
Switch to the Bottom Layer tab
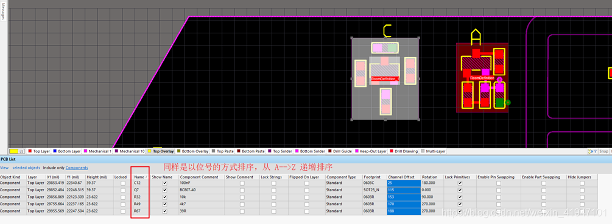[66, 151]
